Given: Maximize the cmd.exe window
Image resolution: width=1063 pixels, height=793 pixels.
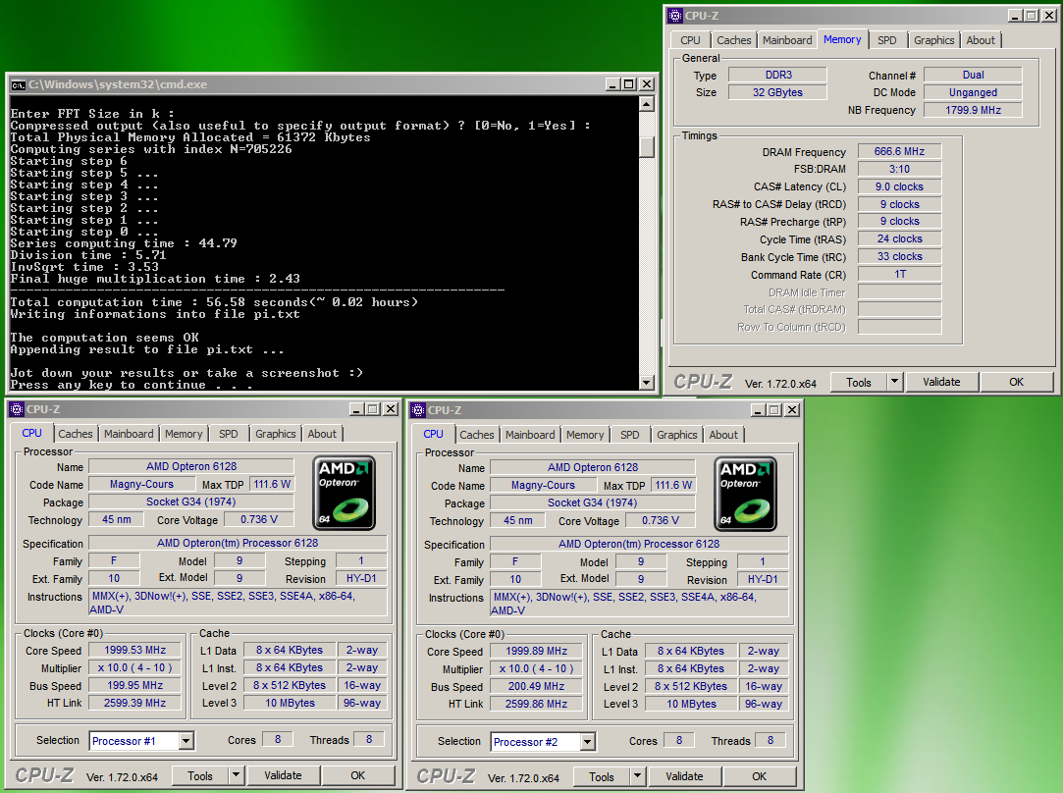Looking at the screenshot, I should (629, 84).
